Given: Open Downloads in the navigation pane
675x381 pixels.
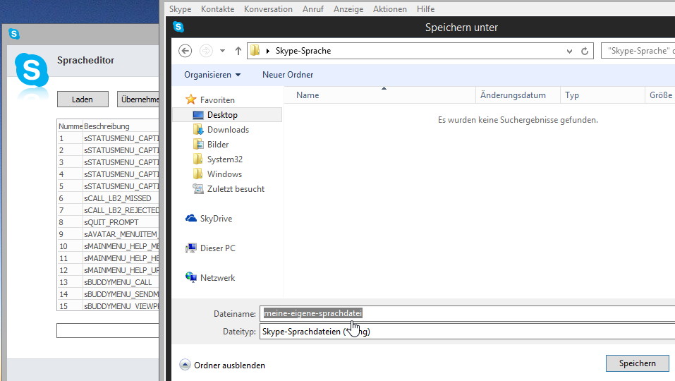Looking at the screenshot, I should [228, 130].
